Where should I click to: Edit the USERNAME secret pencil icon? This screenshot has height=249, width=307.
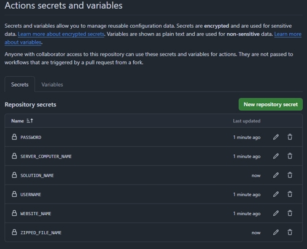276,194
